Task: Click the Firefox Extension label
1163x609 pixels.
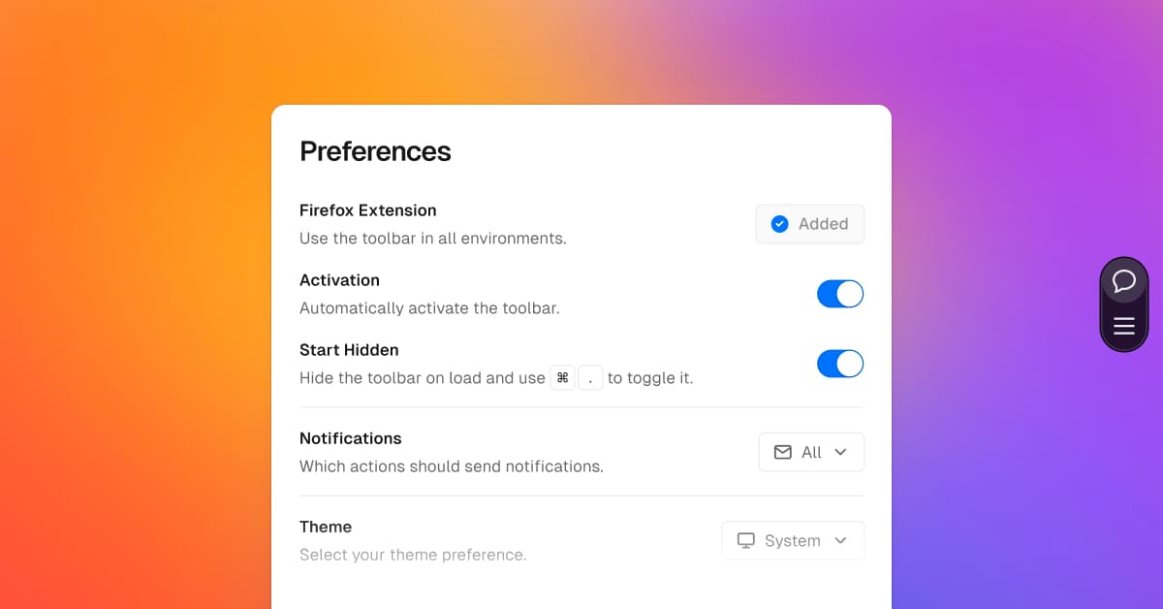Action: (x=367, y=210)
